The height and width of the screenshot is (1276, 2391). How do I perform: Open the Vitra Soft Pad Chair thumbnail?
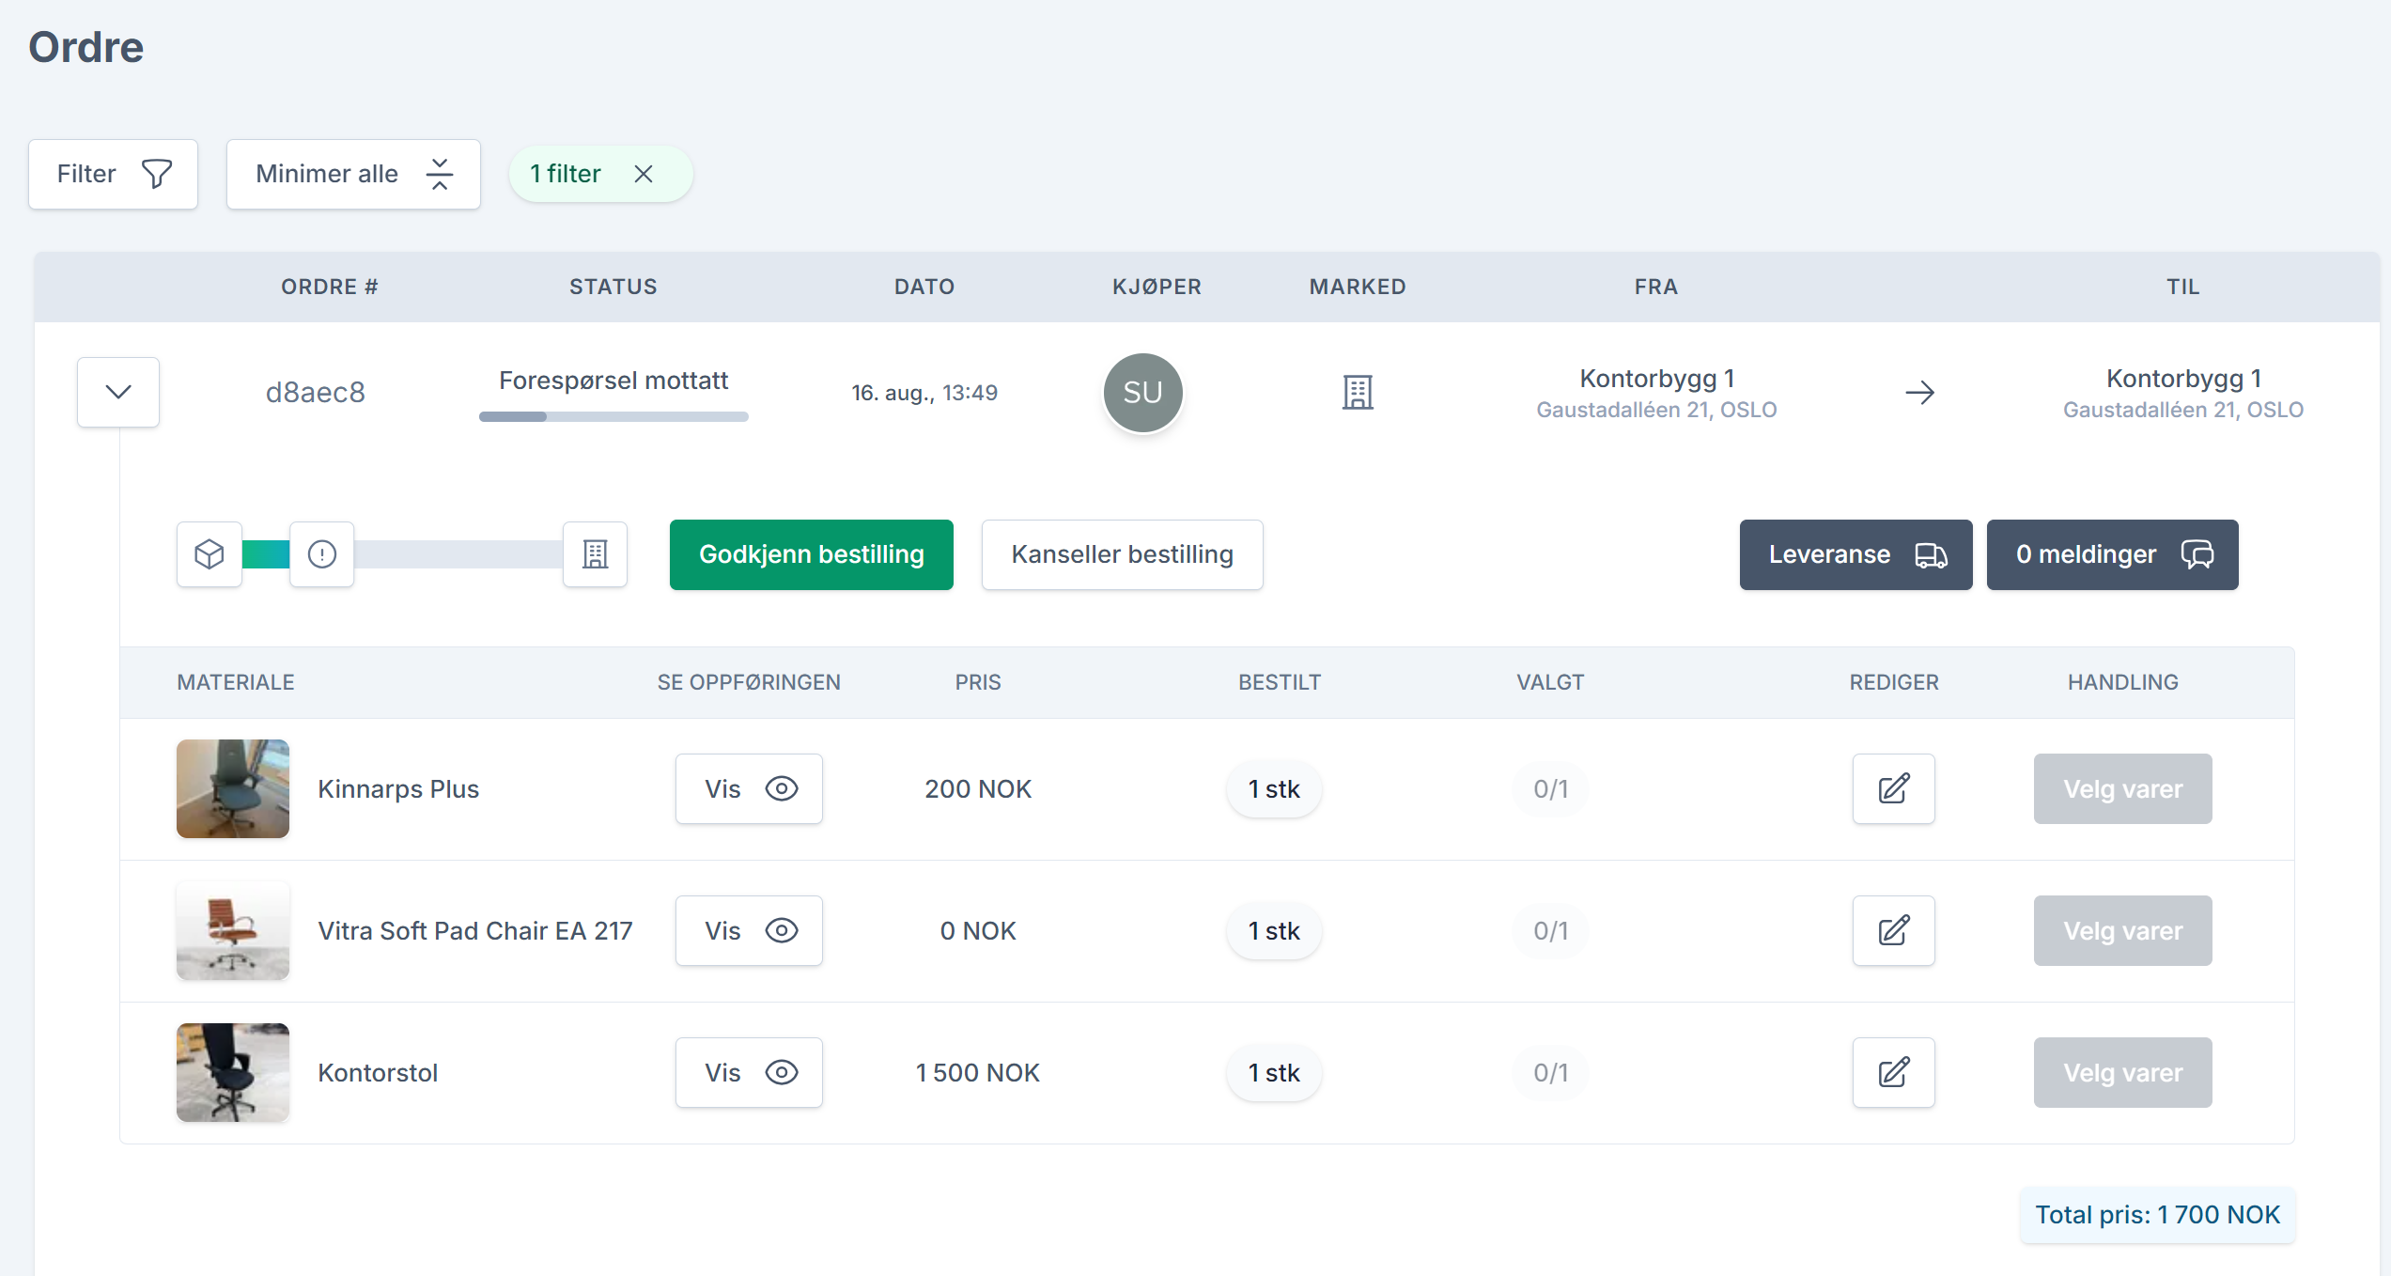[x=233, y=930]
